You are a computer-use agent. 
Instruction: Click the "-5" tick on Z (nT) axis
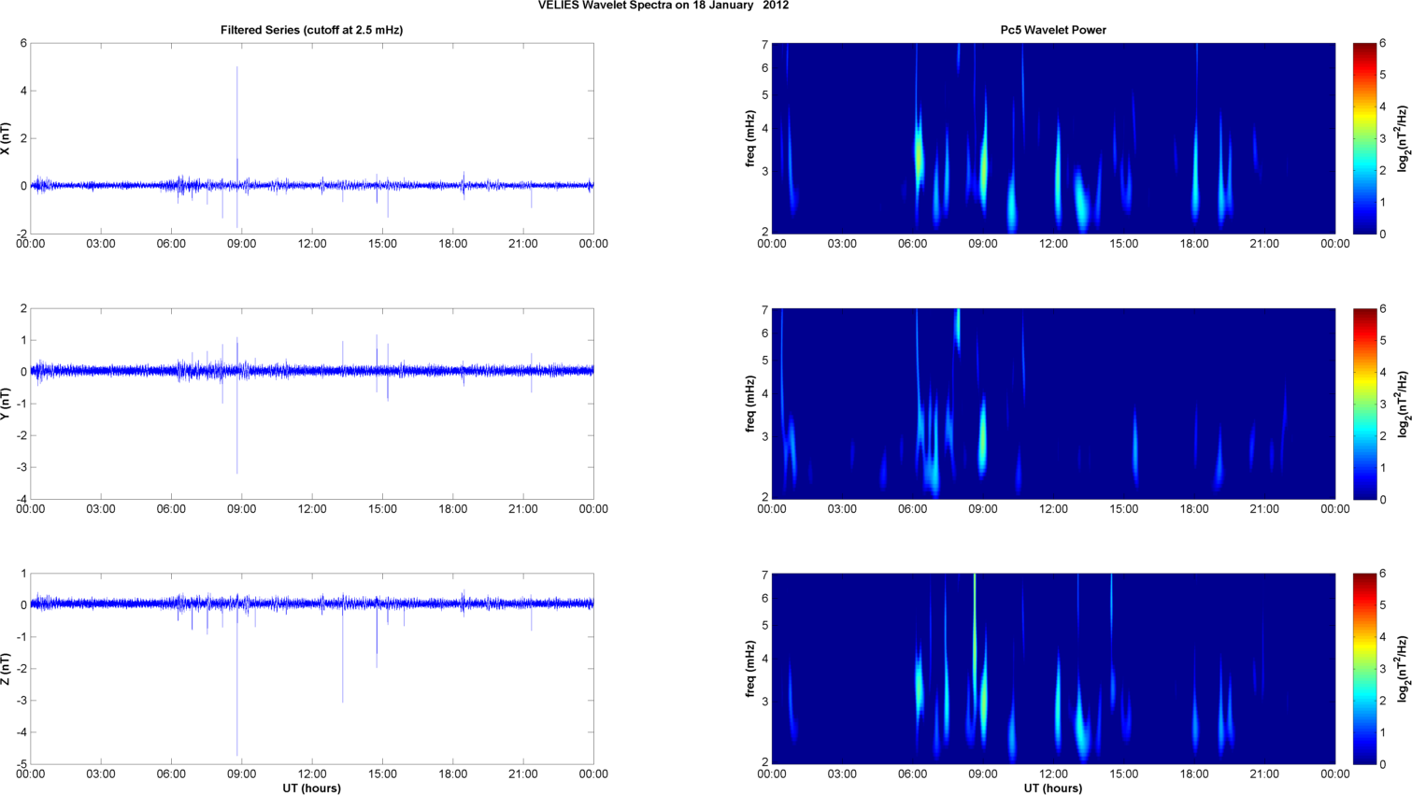[21, 764]
